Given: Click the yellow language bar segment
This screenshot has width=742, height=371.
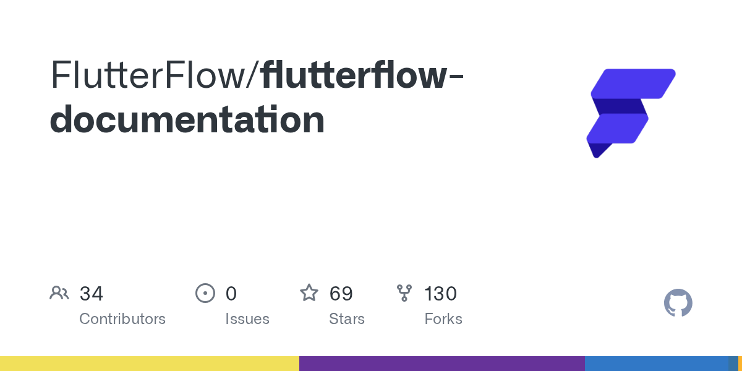Looking at the screenshot, I should pos(150,364).
